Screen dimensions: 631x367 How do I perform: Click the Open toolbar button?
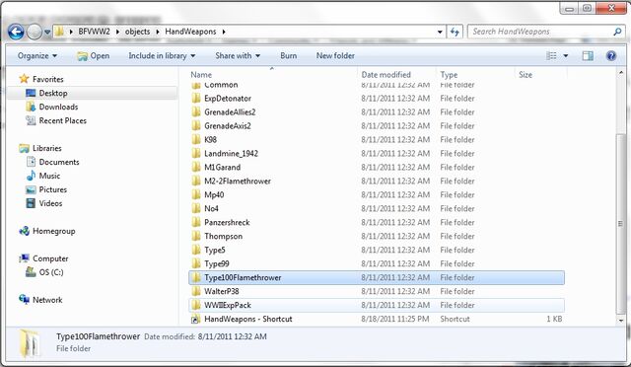(94, 55)
